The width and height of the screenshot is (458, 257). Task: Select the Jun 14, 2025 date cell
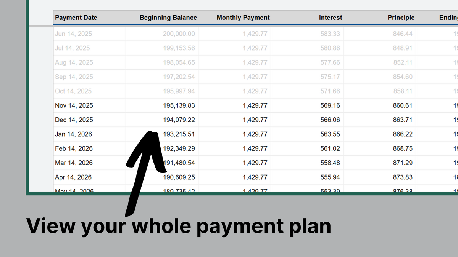click(x=89, y=34)
